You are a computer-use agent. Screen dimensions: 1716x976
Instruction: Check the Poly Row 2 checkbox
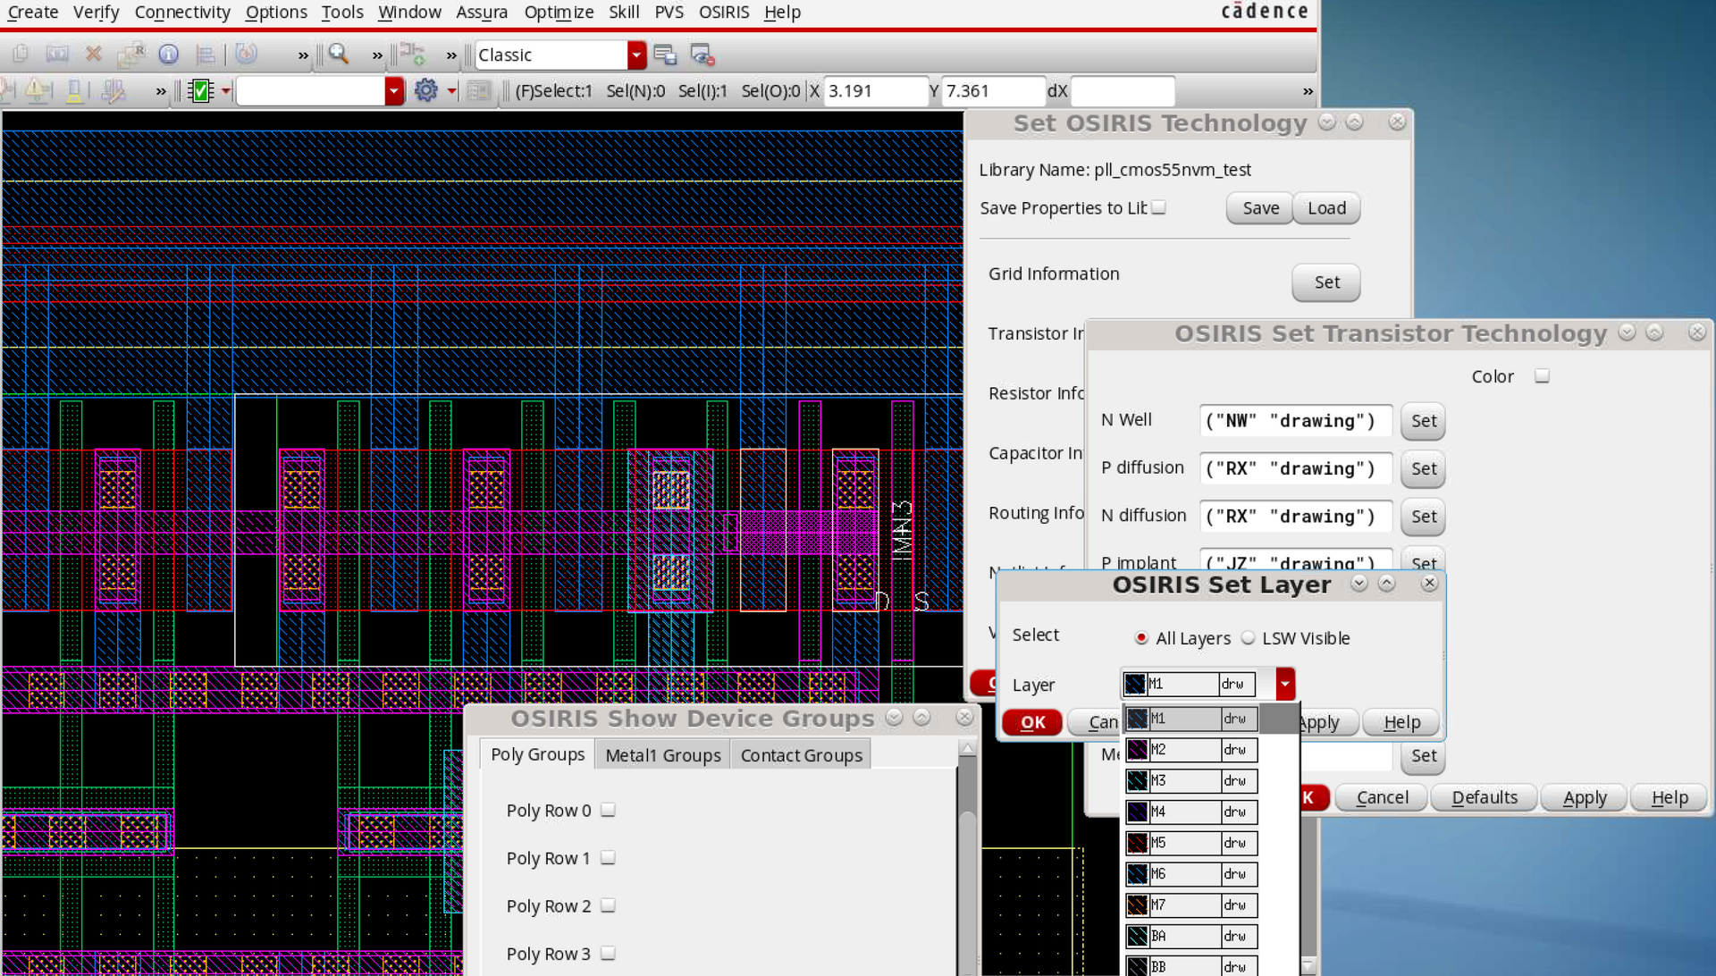point(608,905)
